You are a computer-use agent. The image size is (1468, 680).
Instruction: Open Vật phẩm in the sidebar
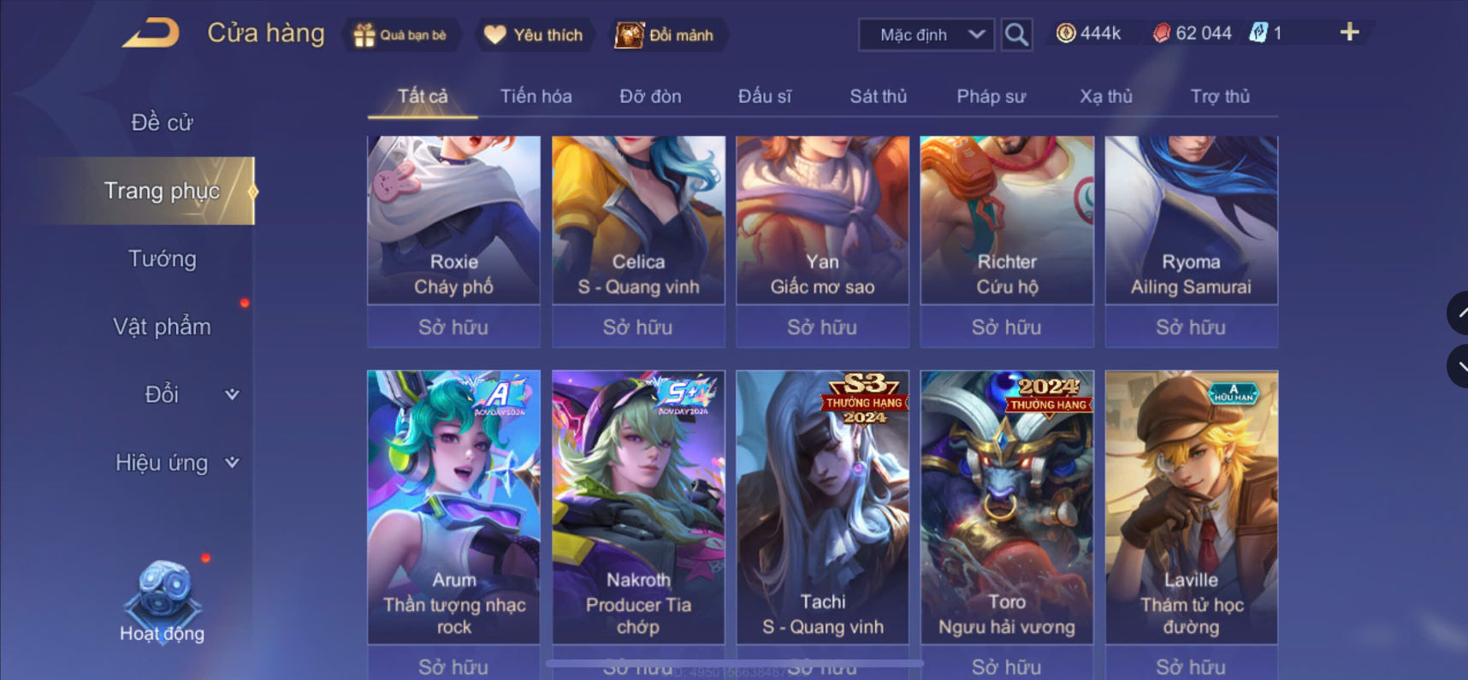click(x=162, y=327)
